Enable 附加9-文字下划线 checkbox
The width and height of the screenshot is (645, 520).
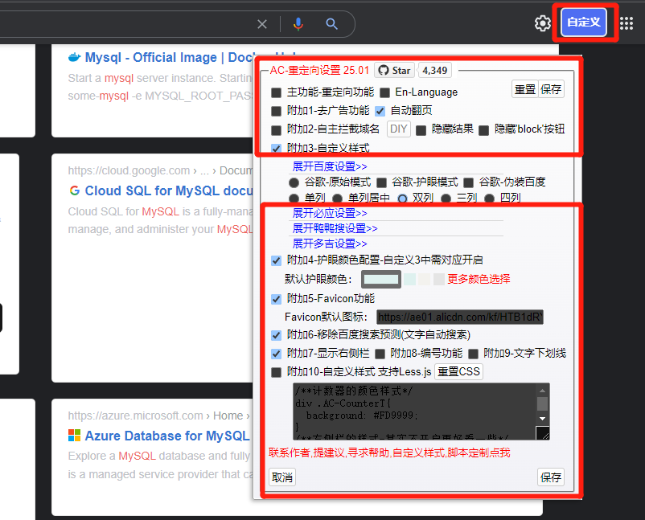pyautogui.click(x=474, y=354)
